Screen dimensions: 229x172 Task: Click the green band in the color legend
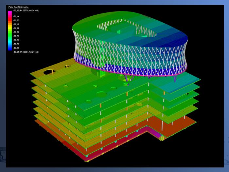[x=10, y=34]
